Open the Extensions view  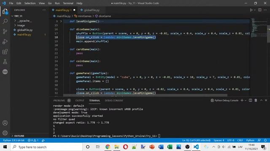pos(5,52)
